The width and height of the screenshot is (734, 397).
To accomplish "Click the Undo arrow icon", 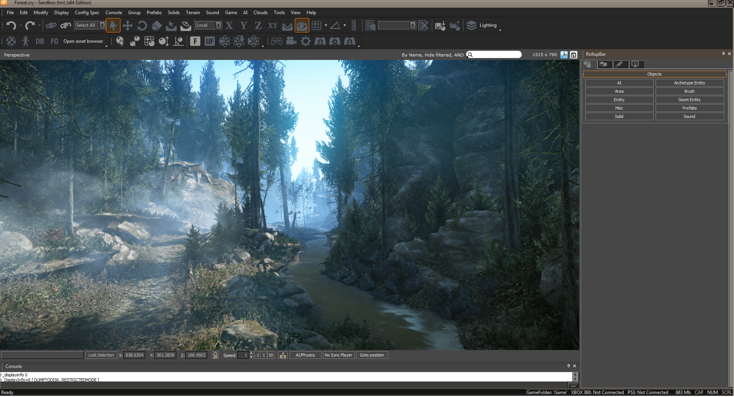I will coord(11,26).
